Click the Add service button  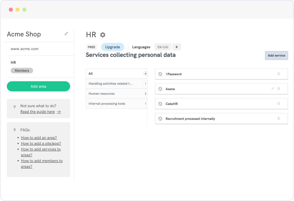click(276, 55)
